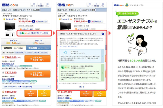163x108 pixels.
Task: Go to shop for ¥169,800 offer
Action: pos(37,59)
